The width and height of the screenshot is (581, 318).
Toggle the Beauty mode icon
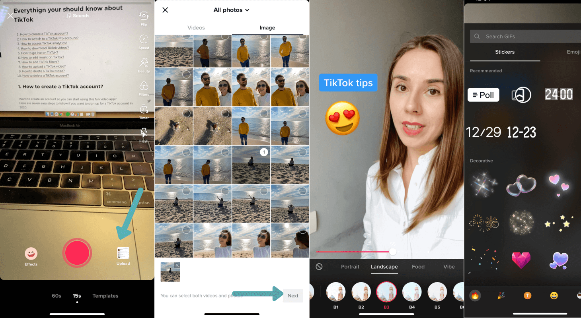click(144, 62)
